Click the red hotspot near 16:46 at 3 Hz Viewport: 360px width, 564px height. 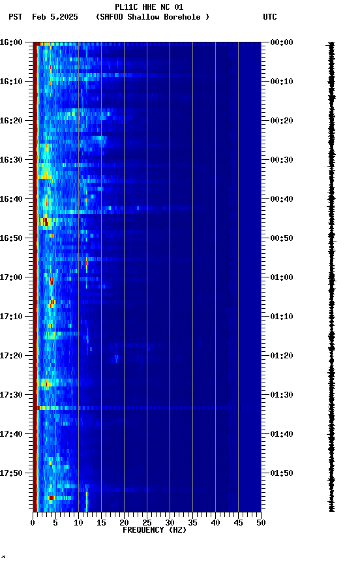click(x=44, y=222)
